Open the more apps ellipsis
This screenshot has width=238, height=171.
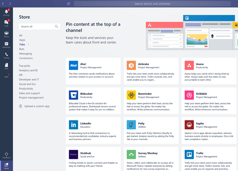[x=6, y=77]
